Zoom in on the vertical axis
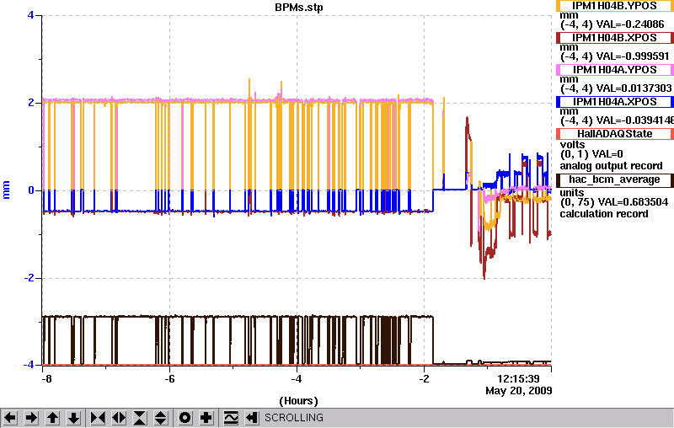Screen dimensions: 674x428 tap(140, 418)
